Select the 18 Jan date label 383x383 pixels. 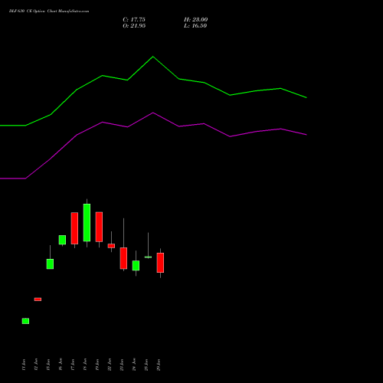coord(85,365)
